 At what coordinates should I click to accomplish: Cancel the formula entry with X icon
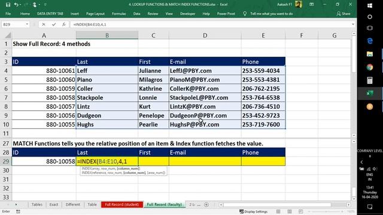44,24
